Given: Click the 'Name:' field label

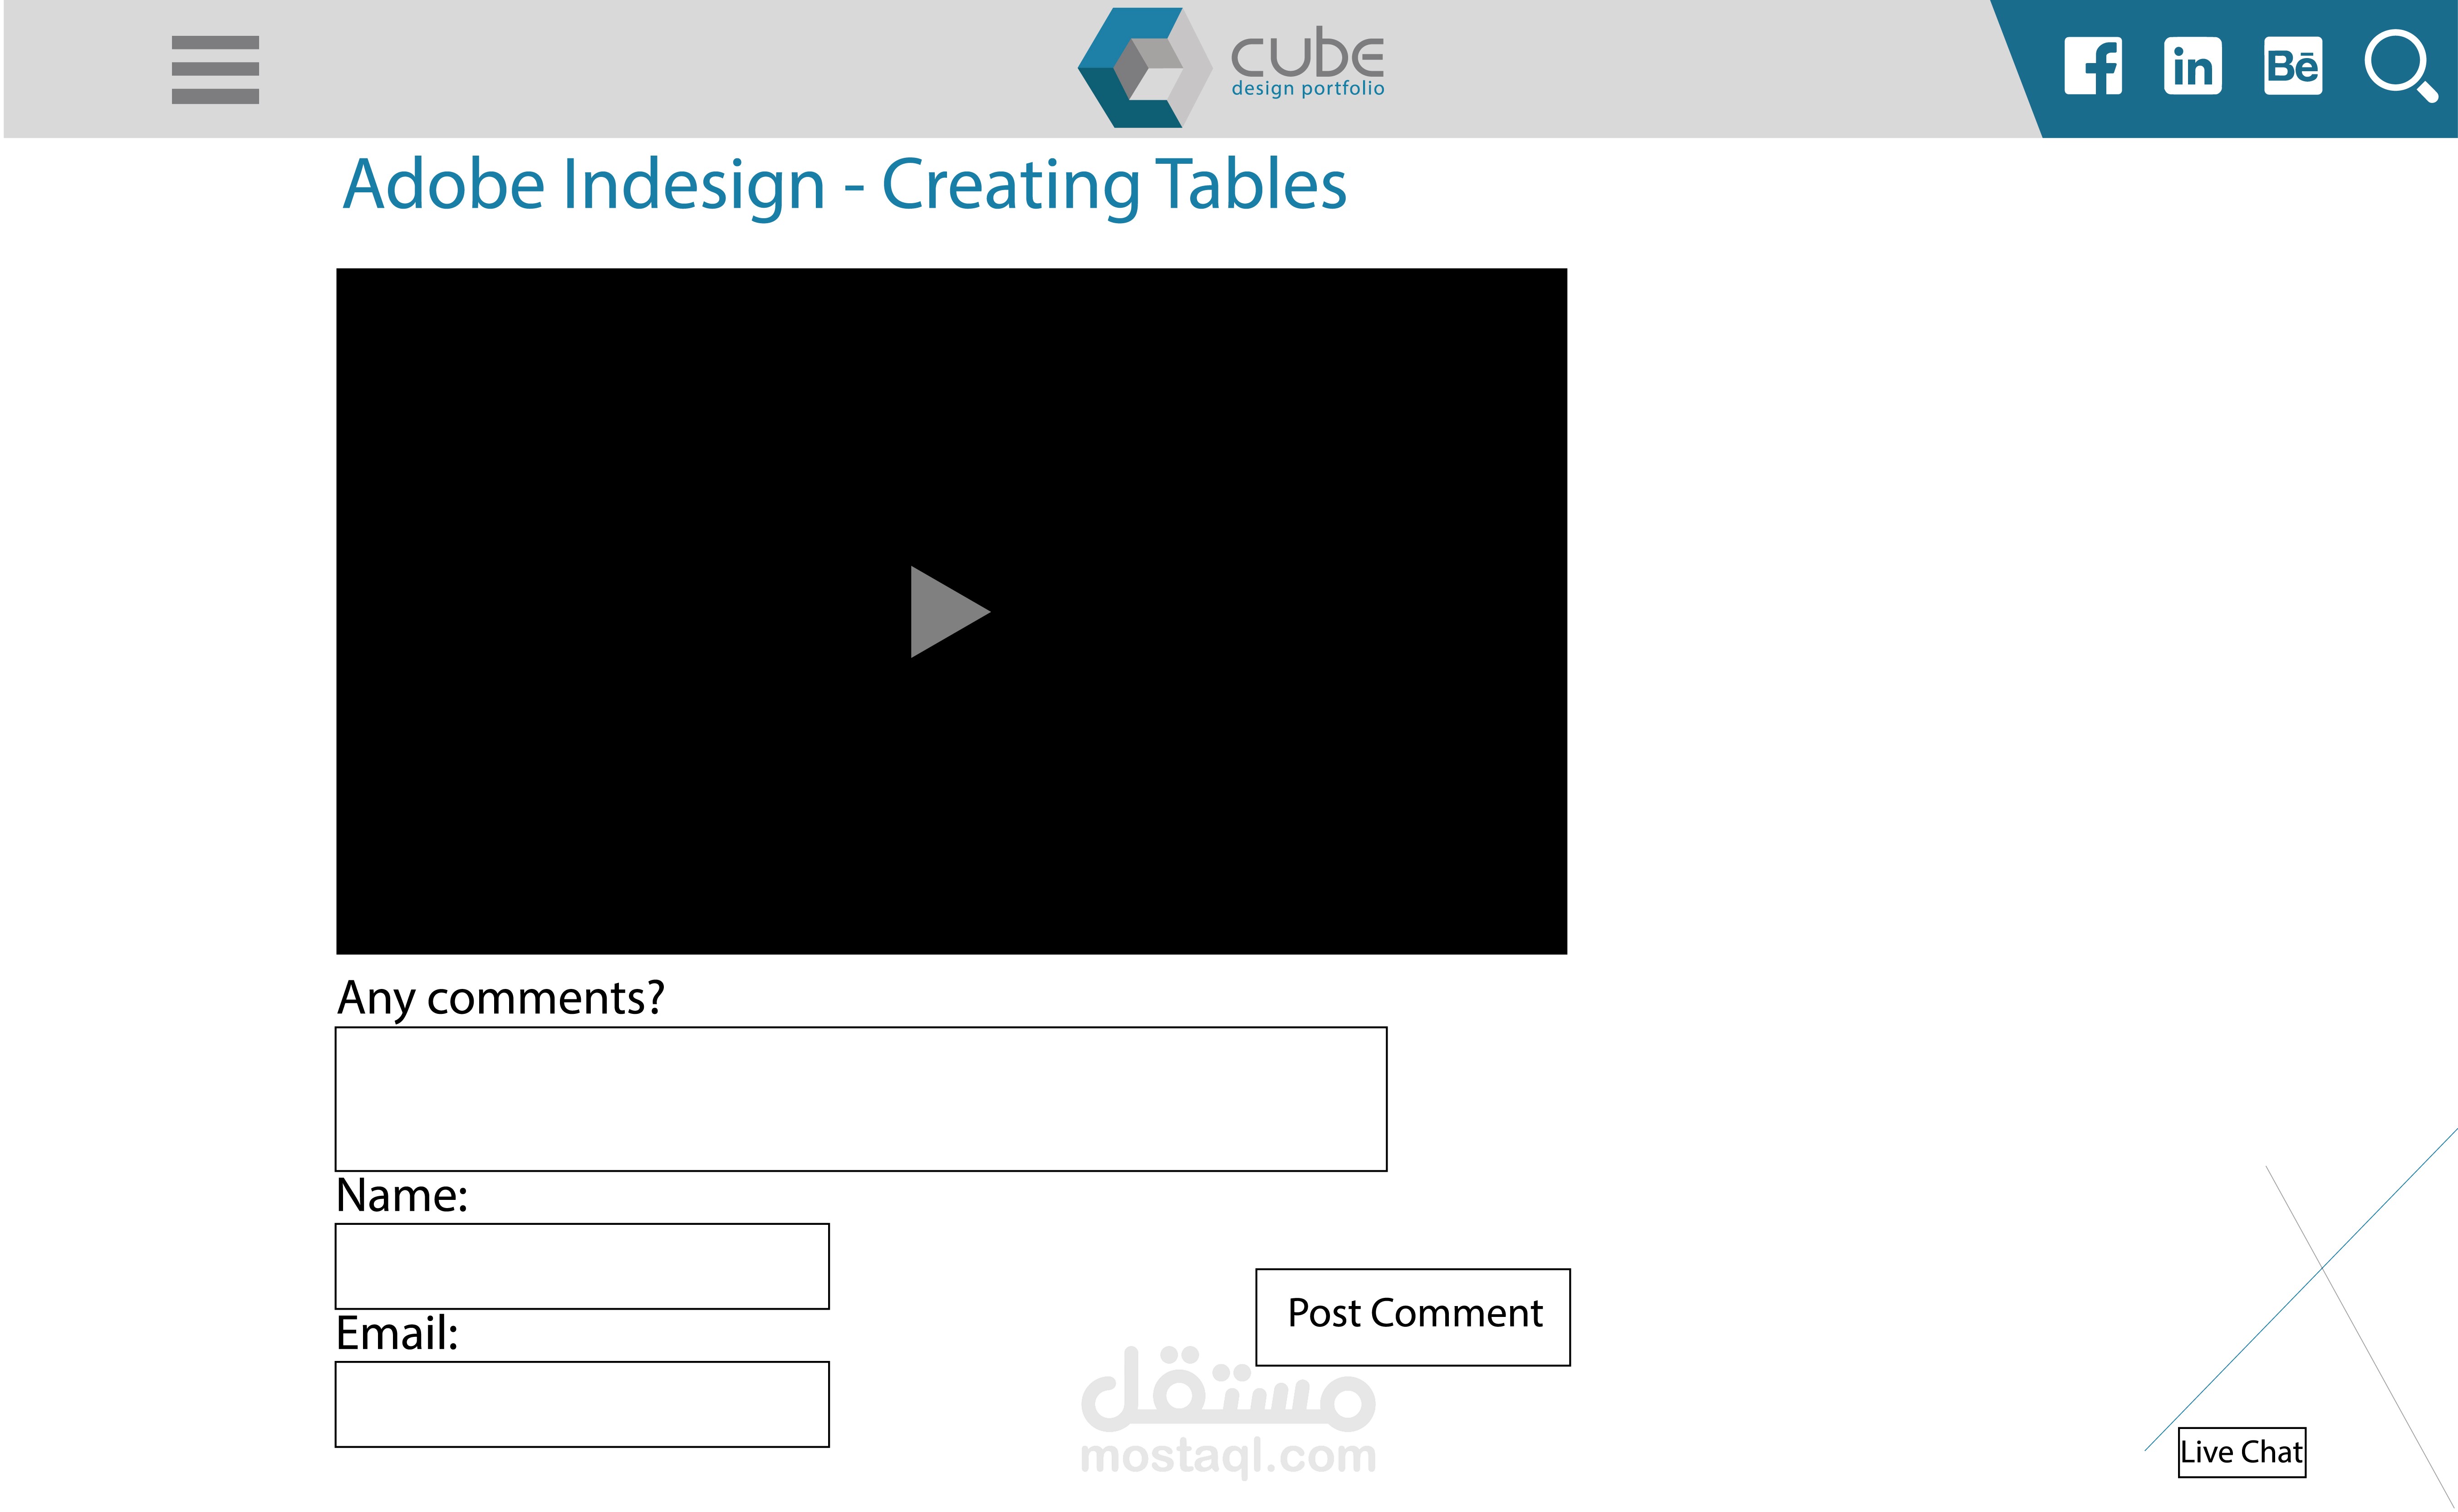Looking at the screenshot, I should coord(402,1195).
